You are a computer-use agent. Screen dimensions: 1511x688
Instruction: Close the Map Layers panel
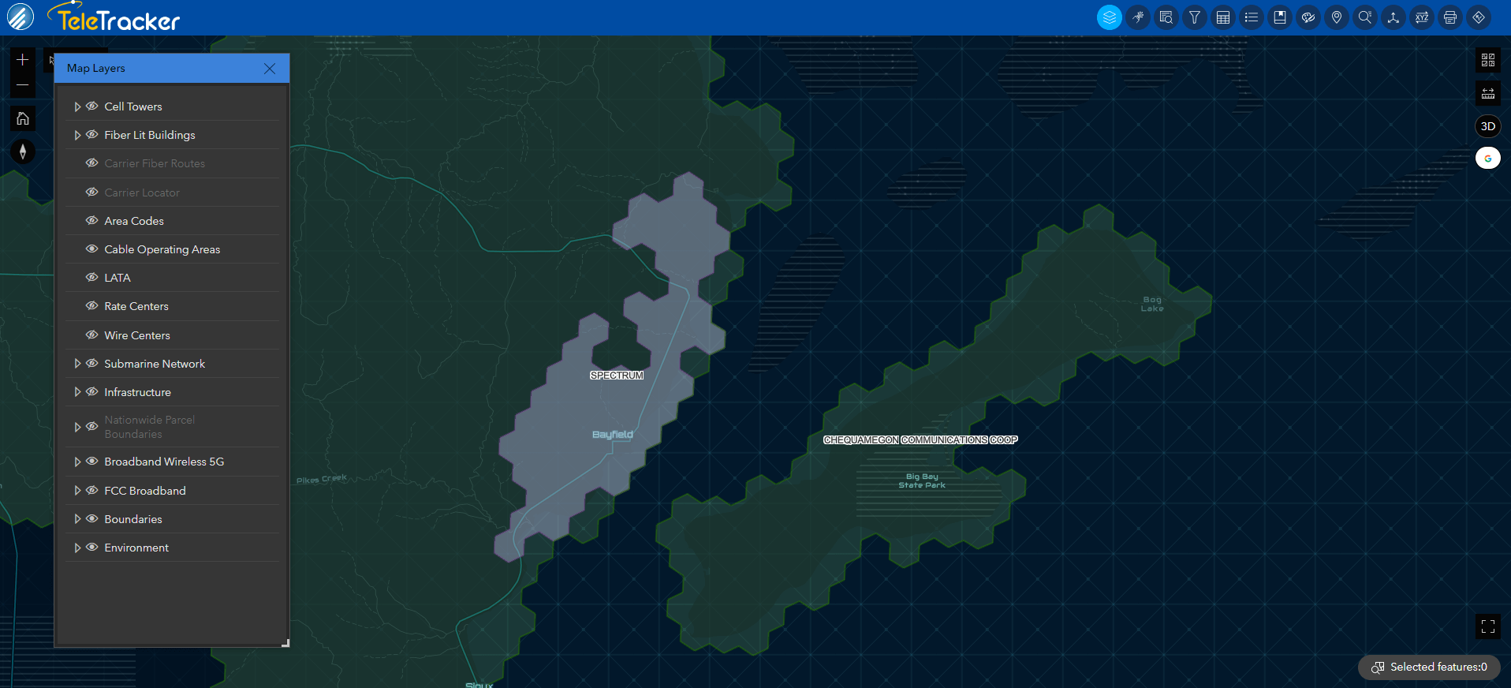pyautogui.click(x=270, y=69)
